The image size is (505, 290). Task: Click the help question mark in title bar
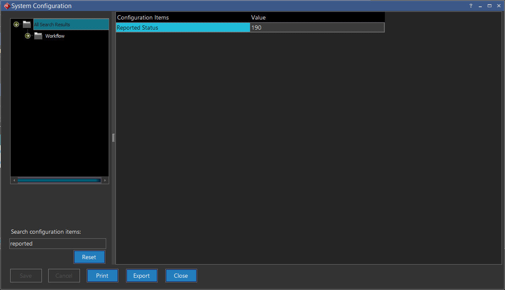pos(471,6)
